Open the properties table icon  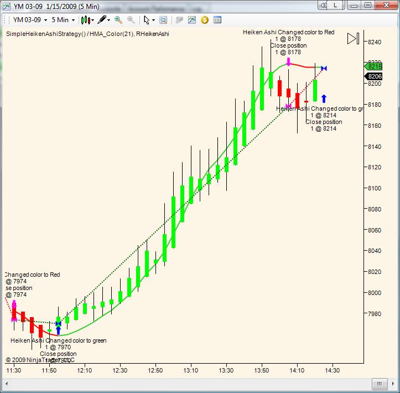pos(217,20)
